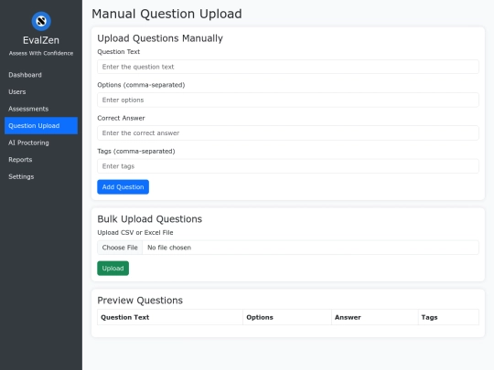
Task: Click the Add Question button
Action: coord(123,187)
